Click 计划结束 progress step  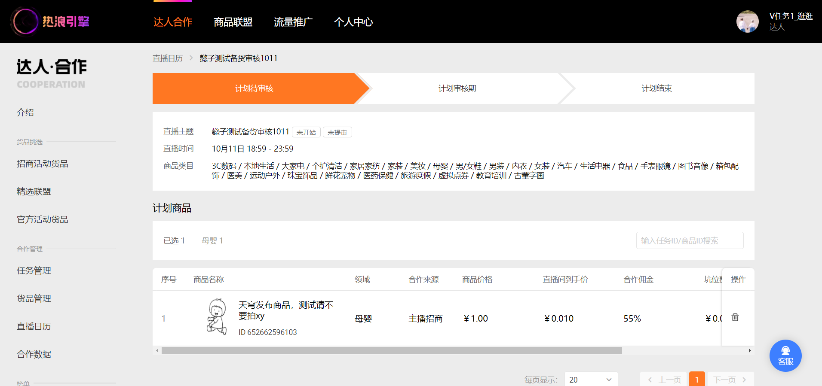tap(656, 88)
